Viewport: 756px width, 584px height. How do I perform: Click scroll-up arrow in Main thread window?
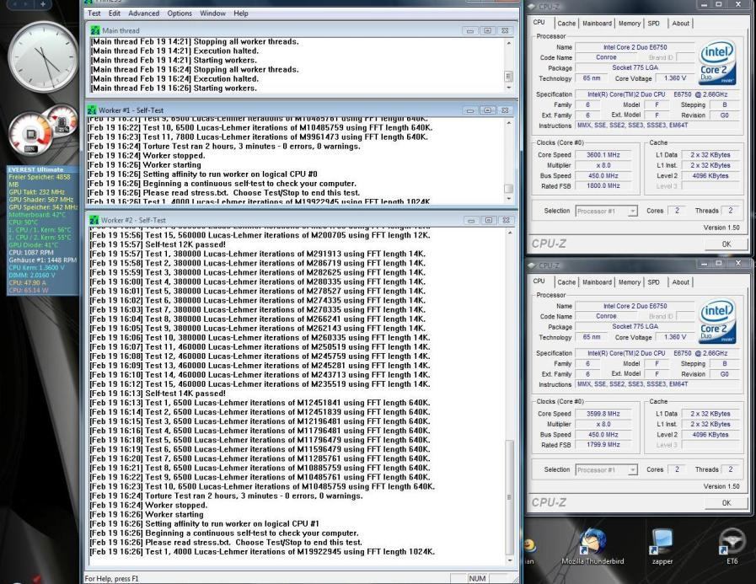click(509, 44)
